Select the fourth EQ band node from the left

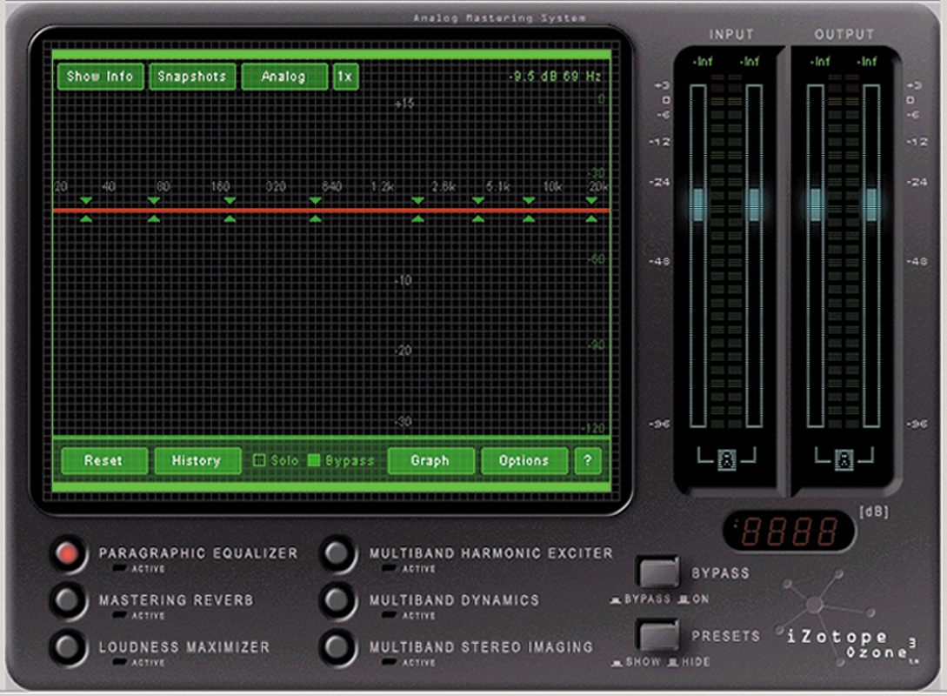(x=316, y=210)
